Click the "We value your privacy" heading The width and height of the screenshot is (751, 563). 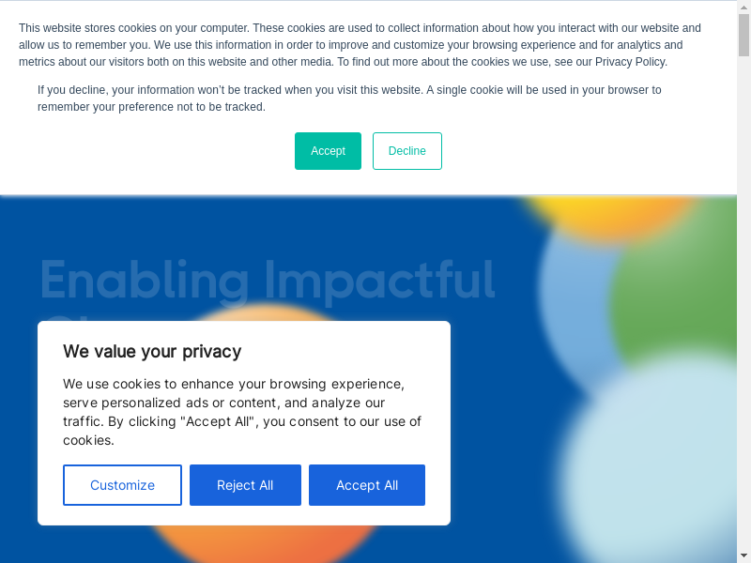coord(152,351)
